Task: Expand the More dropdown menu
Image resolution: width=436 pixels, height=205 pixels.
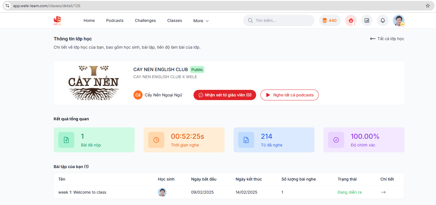Action: pyautogui.click(x=201, y=21)
